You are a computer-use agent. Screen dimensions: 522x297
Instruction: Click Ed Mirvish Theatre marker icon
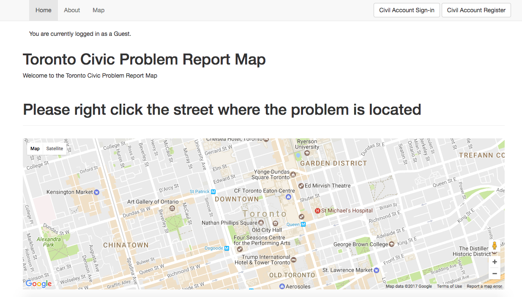pos(301,186)
